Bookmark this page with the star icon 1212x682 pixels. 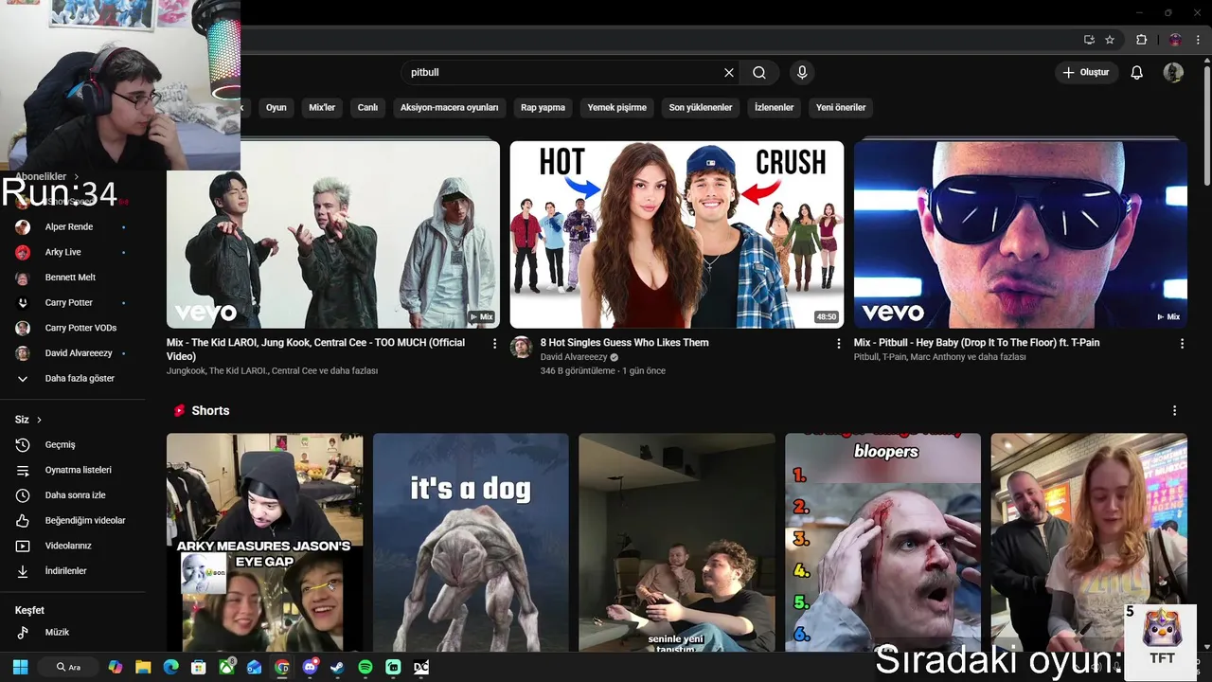point(1110,40)
